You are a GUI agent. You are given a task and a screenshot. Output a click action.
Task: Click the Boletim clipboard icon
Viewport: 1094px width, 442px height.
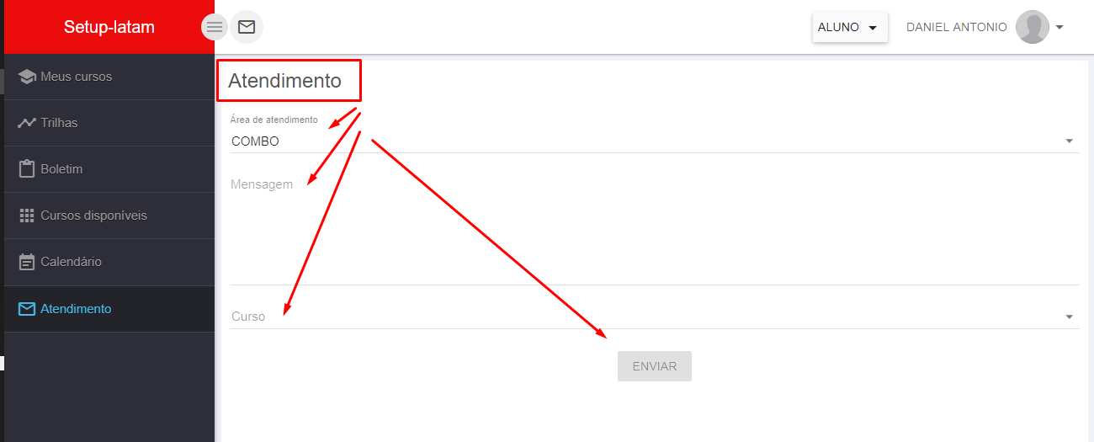[x=27, y=168]
